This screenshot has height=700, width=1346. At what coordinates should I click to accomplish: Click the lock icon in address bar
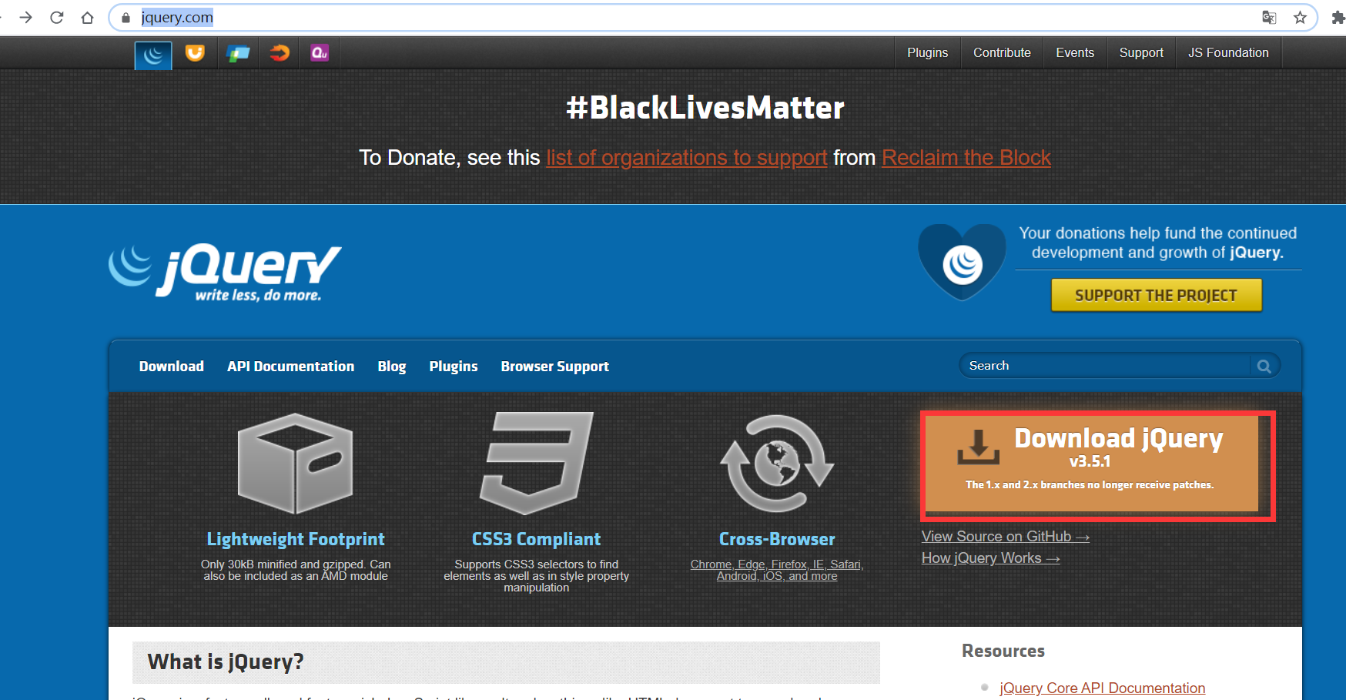click(x=126, y=18)
